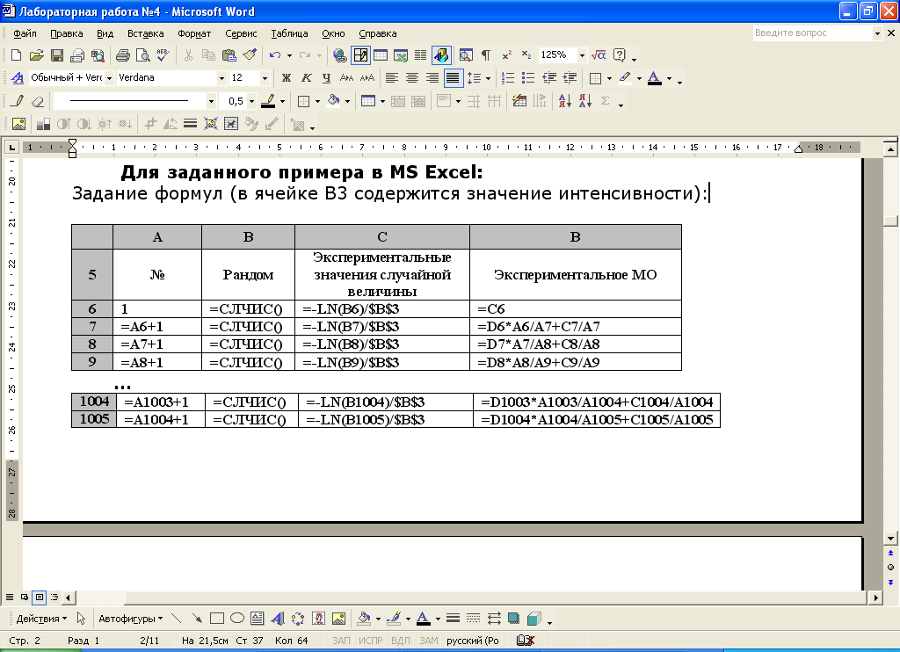
Task: Toggle Bold formatting
Action: tap(286, 78)
